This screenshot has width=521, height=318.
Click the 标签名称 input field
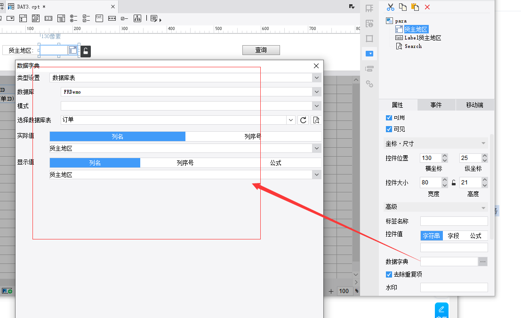coord(454,221)
